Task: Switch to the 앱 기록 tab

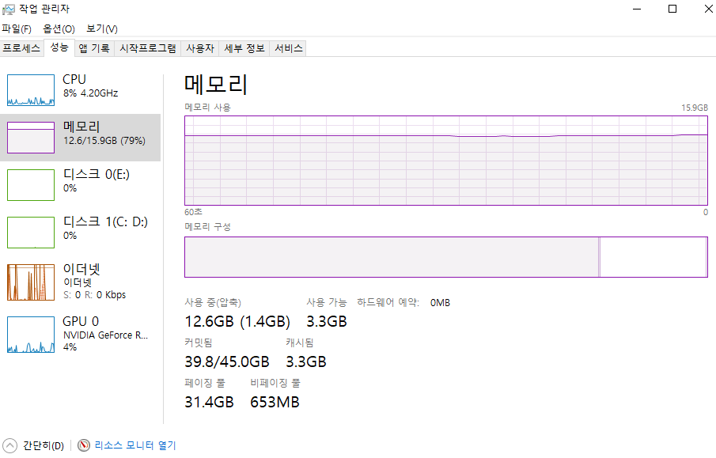Action: click(94, 48)
